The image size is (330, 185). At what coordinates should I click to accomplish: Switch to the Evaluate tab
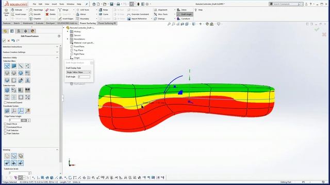(x=39, y=23)
